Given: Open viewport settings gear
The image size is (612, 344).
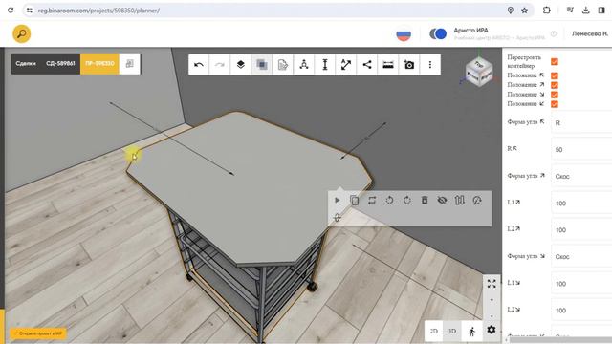Looking at the screenshot, I should (492, 330).
